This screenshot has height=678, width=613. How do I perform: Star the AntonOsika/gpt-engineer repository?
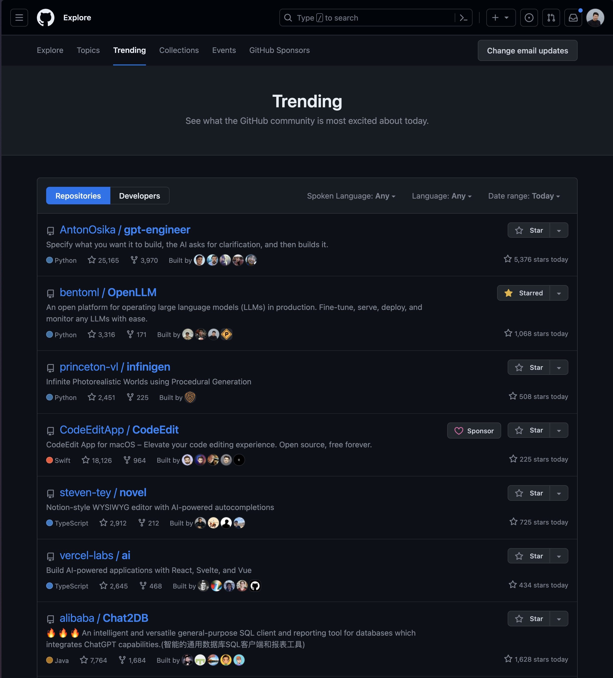point(528,230)
